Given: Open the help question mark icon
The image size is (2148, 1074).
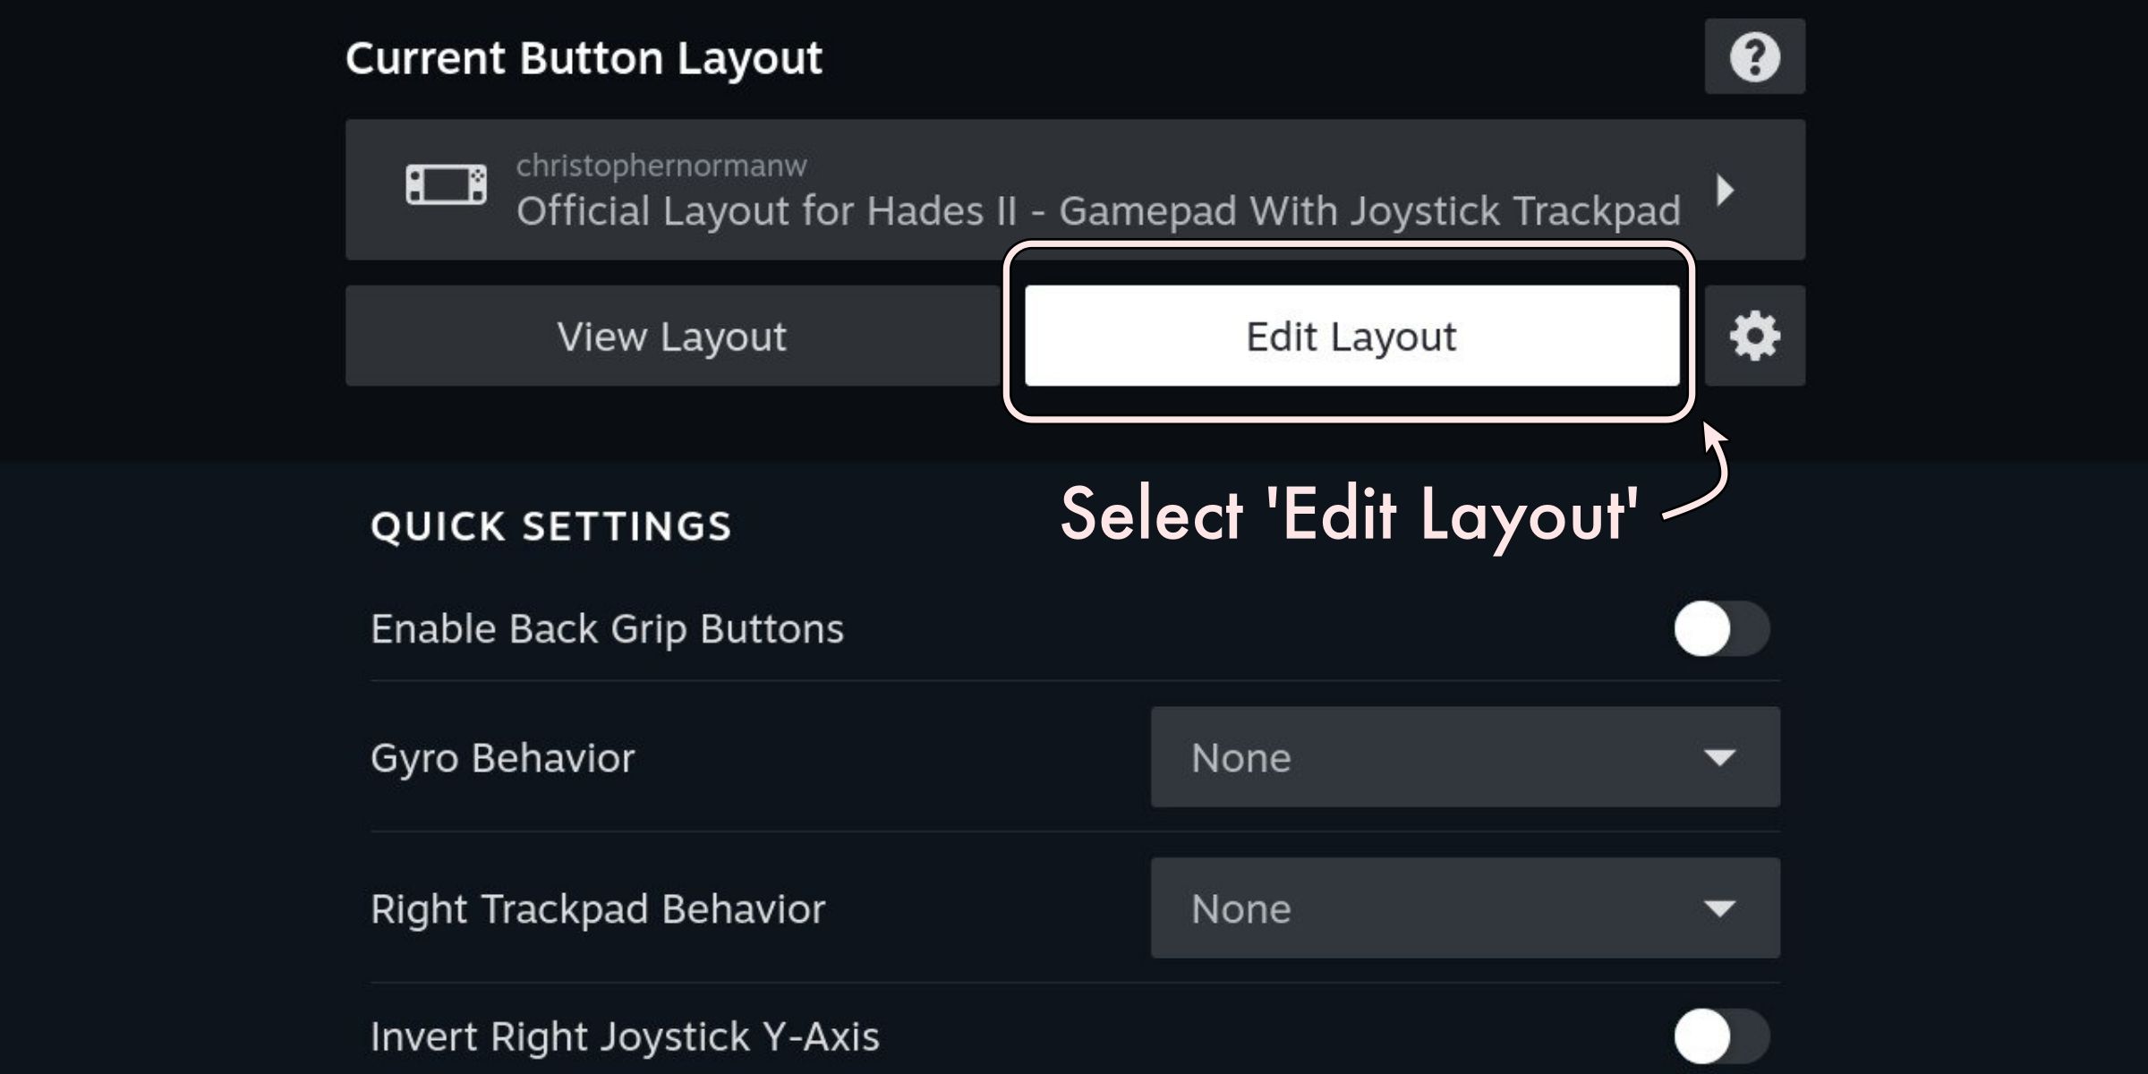Looking at the screenshot, I should coord(1754,57).
